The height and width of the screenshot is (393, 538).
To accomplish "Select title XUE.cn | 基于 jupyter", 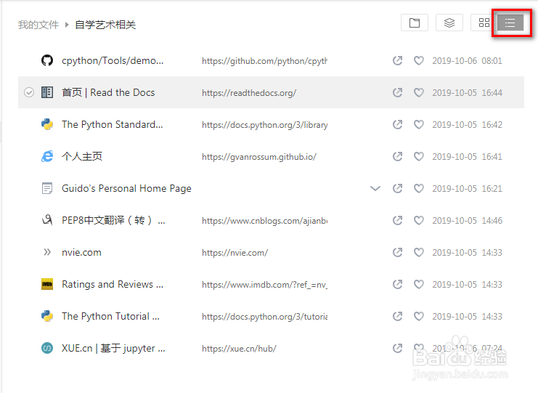I will 113,349.
